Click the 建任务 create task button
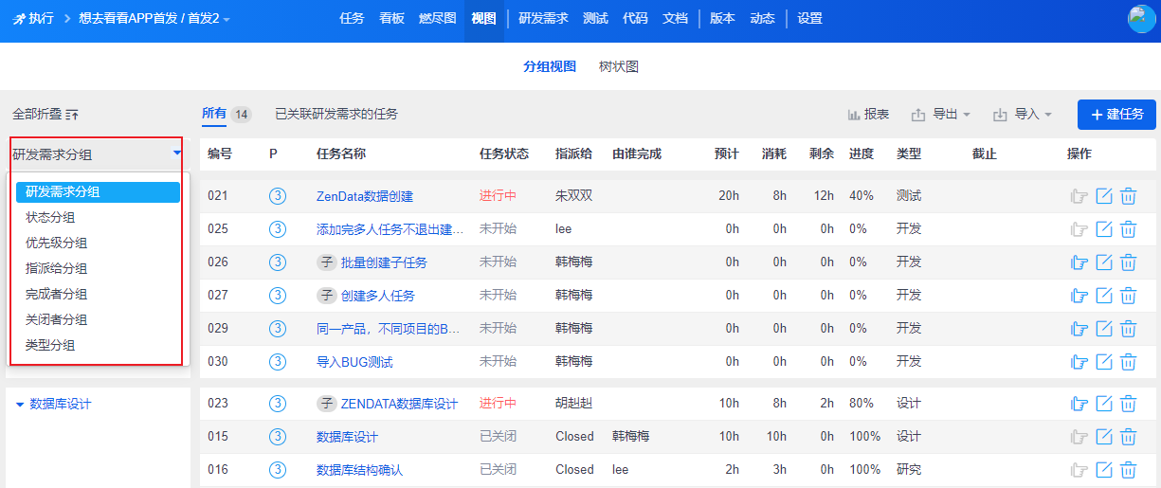The width and height of the screenshot is (1161, 488). point(1116,115)
